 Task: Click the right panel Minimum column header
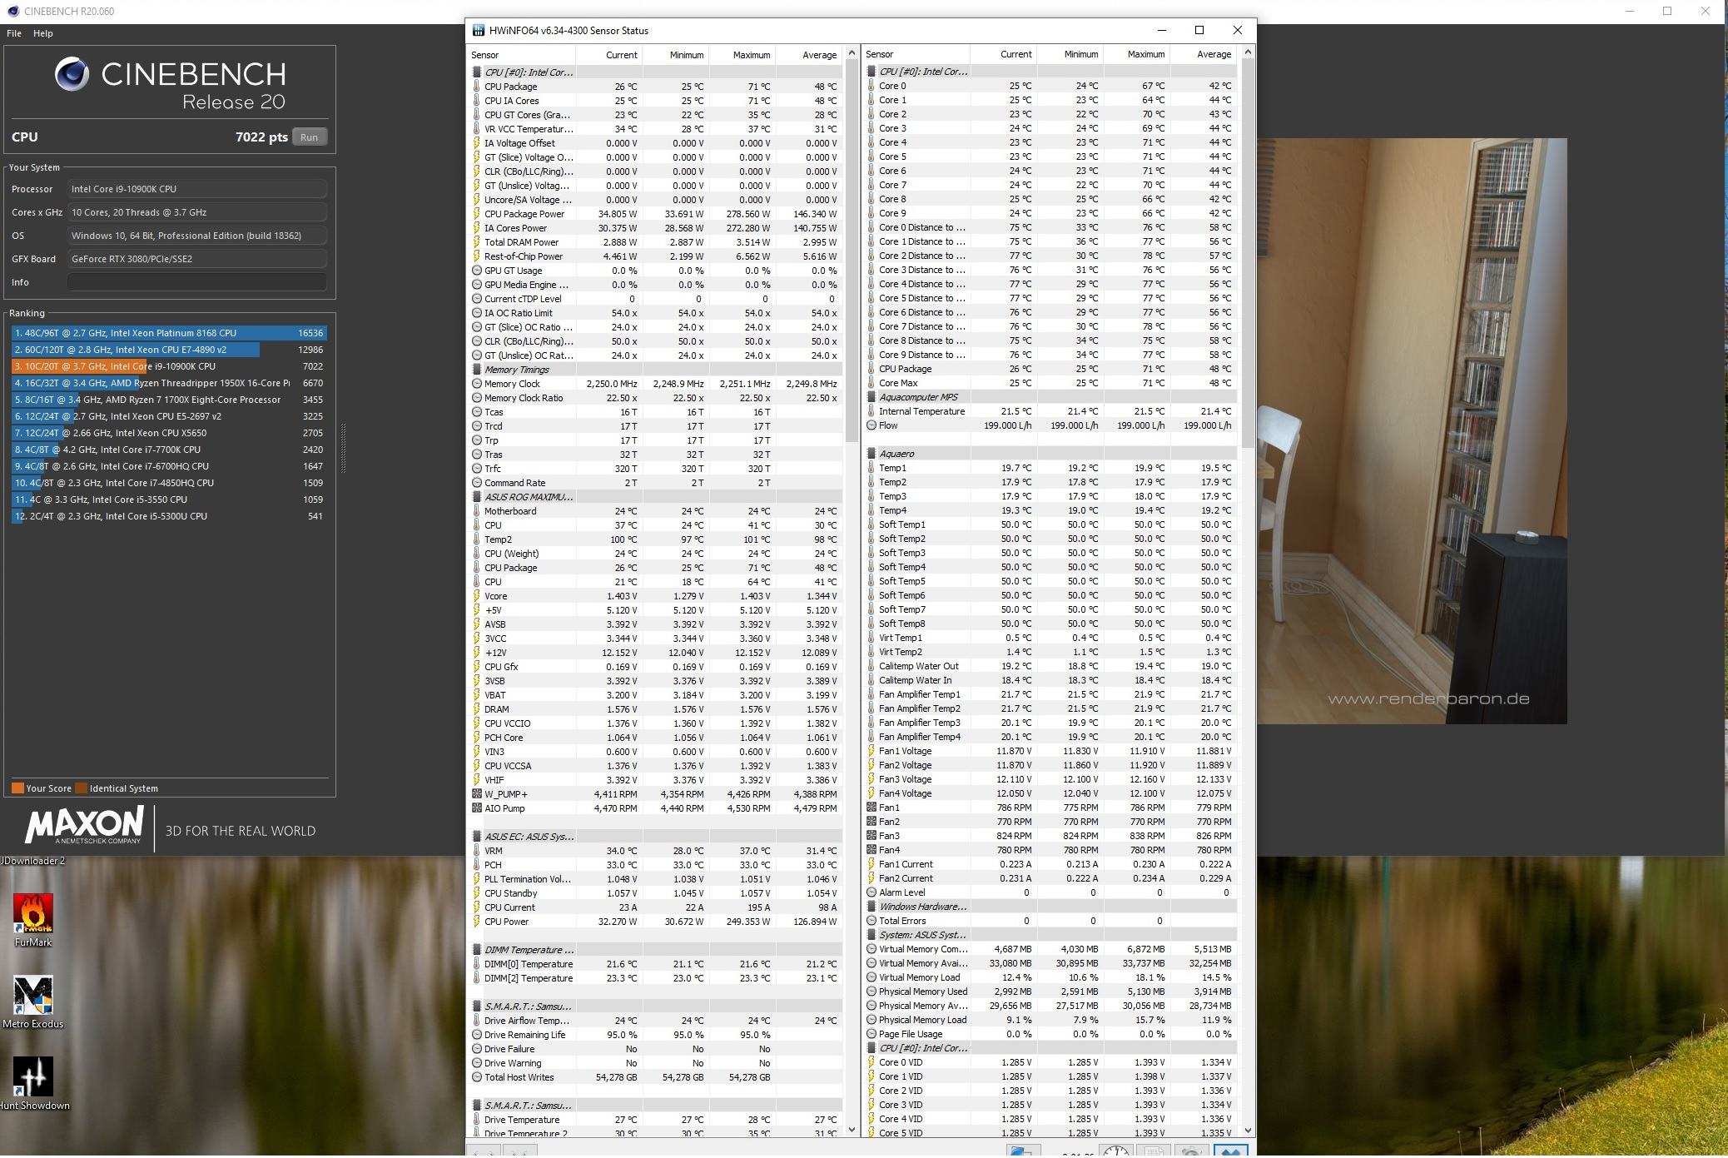tap(1070, 54)
